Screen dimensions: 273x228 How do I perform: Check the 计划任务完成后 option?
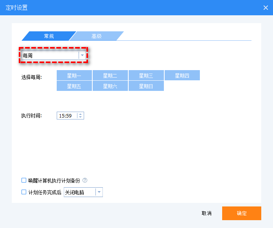pos(24,192)
